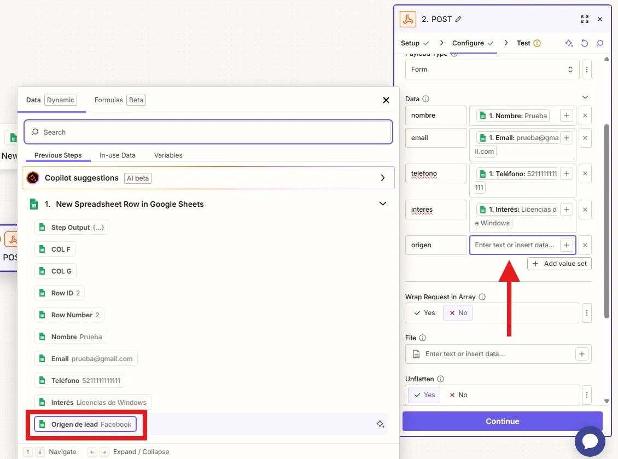Click the undo arrow icon in step header
The width and height of the screenshot is (618, 459).
[584, 43]
